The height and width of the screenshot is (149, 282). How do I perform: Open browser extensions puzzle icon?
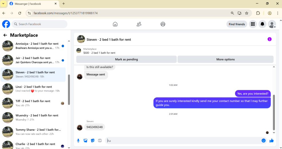click(x=258, y=13)
